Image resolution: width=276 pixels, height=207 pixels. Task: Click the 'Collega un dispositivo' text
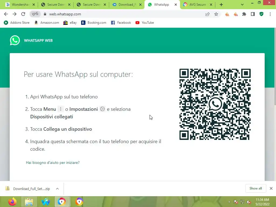[68, 129]
